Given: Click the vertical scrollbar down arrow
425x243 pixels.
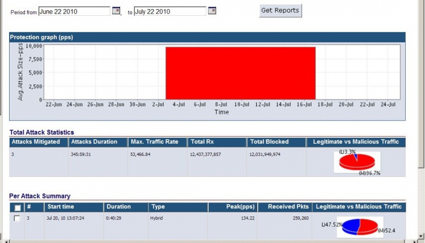Looking at the screenshot, I should pyautogui.click(x=421, y=236).
